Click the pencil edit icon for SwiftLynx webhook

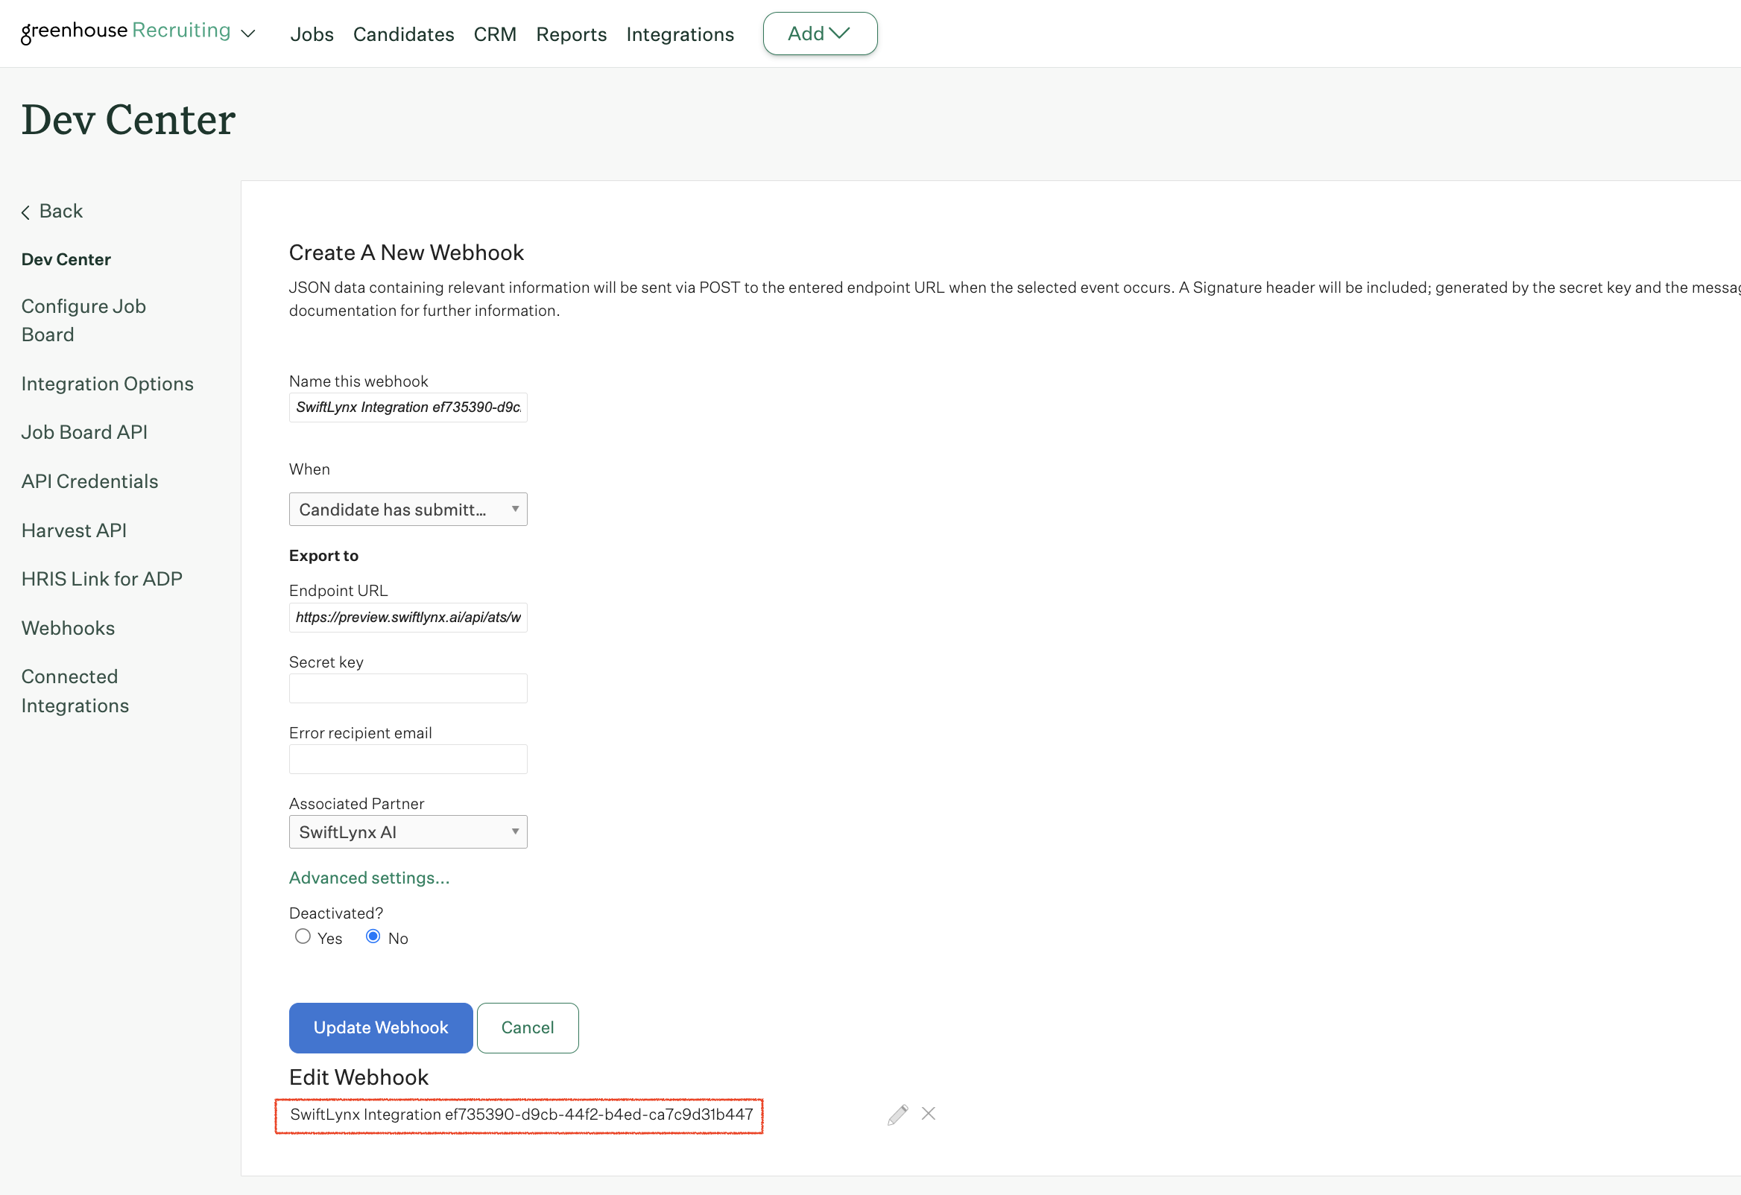click(897, 1114)
